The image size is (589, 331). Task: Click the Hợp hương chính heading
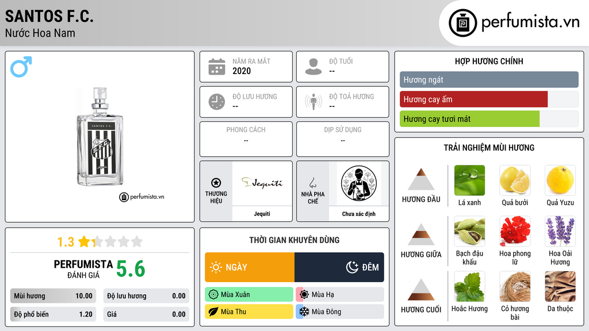coord(489,61)
